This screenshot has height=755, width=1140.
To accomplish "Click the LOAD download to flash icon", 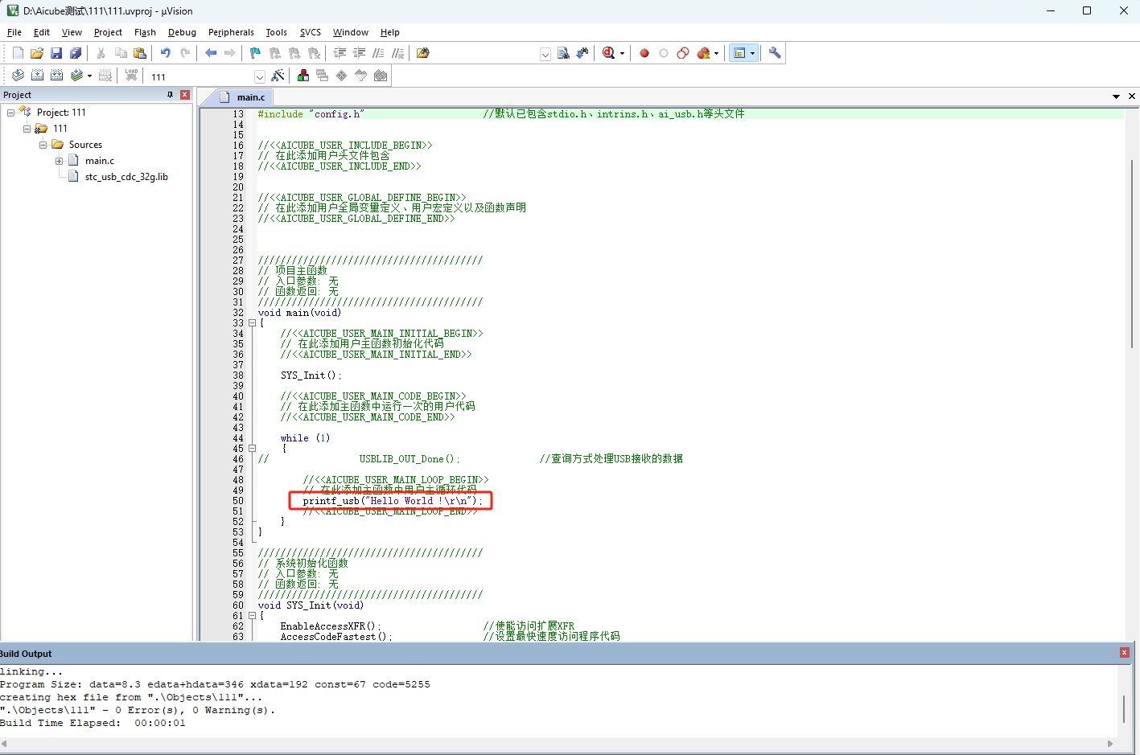I will click(131, 76).
